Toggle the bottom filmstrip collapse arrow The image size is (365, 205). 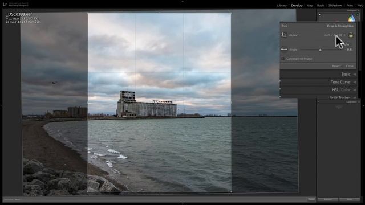coord(182,204)
